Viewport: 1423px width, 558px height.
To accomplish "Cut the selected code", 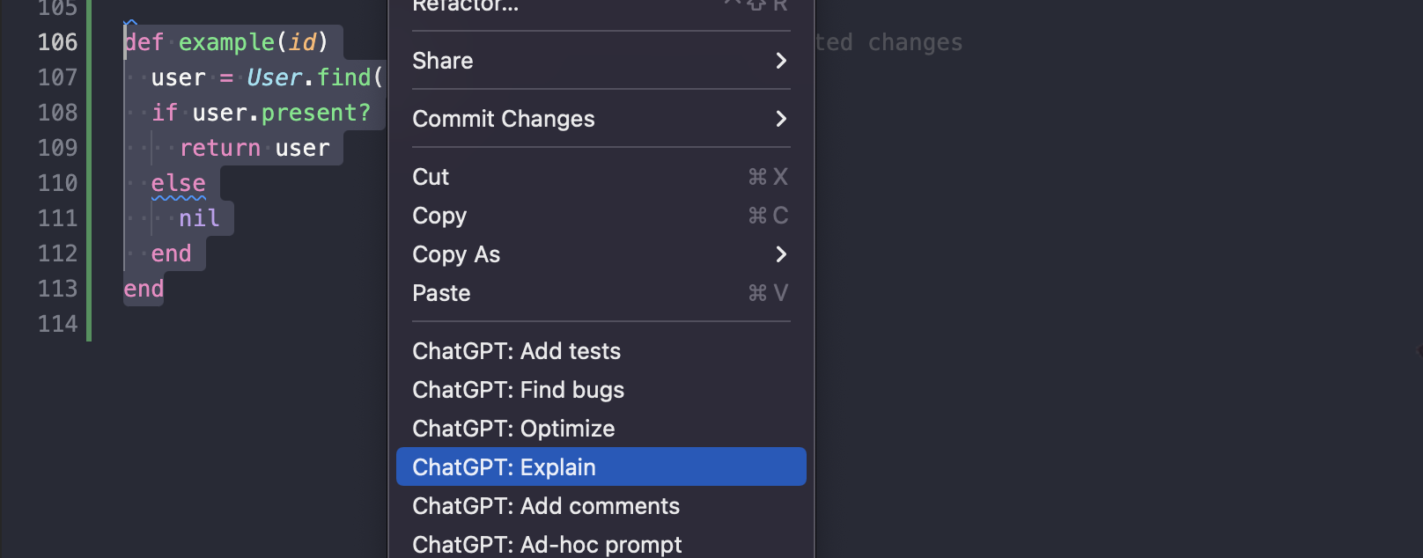I will (431, 177).
